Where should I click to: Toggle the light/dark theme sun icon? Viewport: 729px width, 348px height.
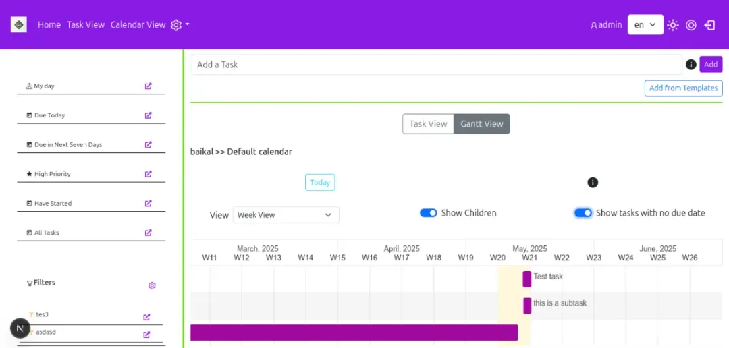tap(673, 25)
